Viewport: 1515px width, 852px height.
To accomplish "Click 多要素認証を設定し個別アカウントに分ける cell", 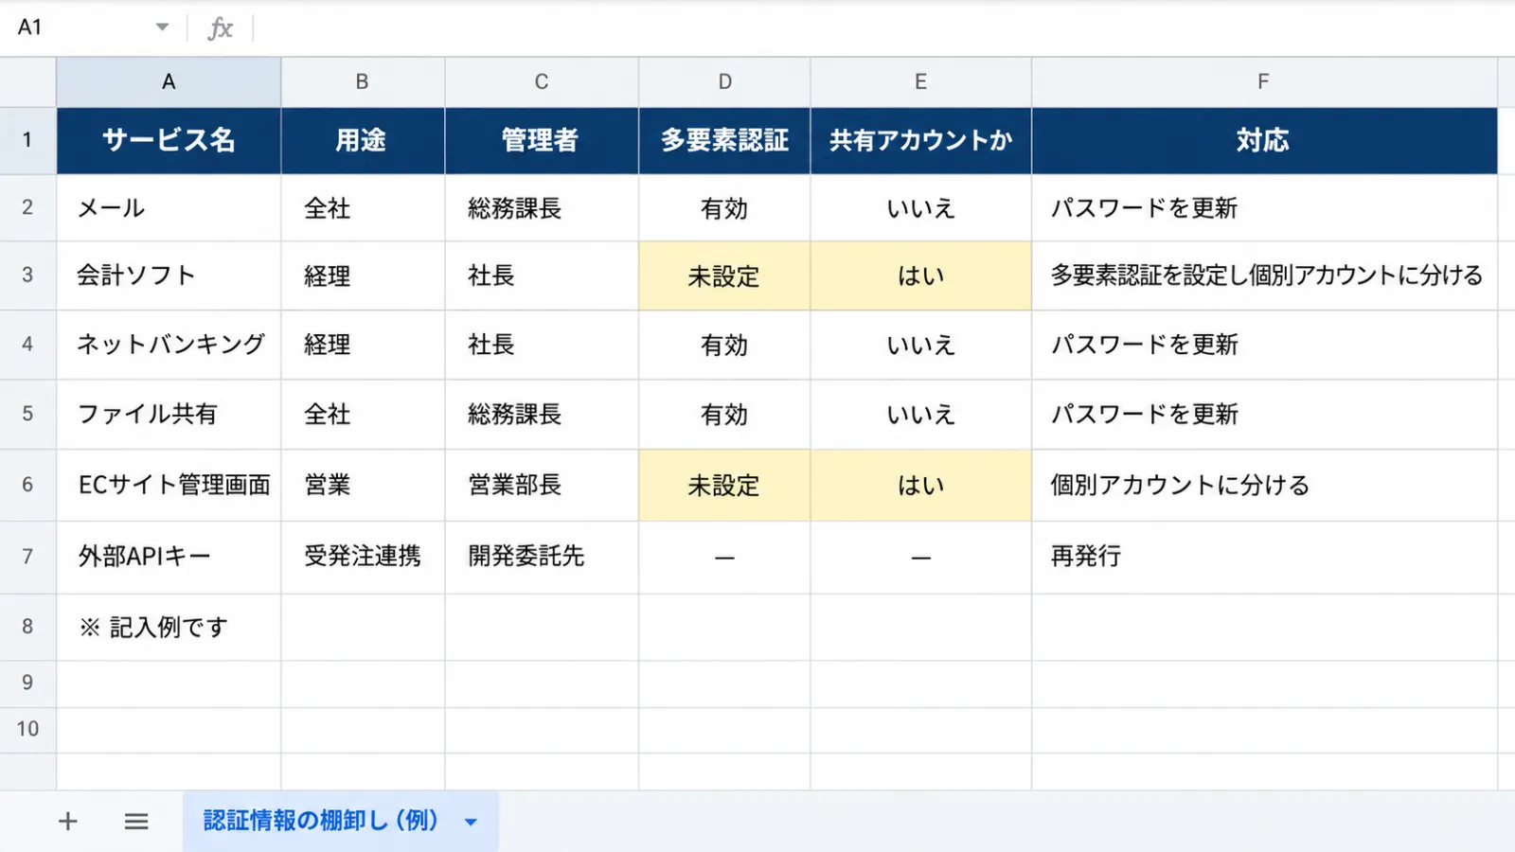I will 1264,275.
